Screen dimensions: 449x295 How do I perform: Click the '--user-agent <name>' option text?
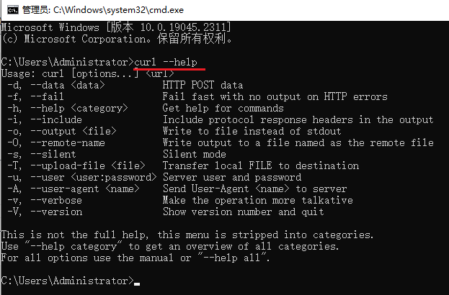[85, 189]
